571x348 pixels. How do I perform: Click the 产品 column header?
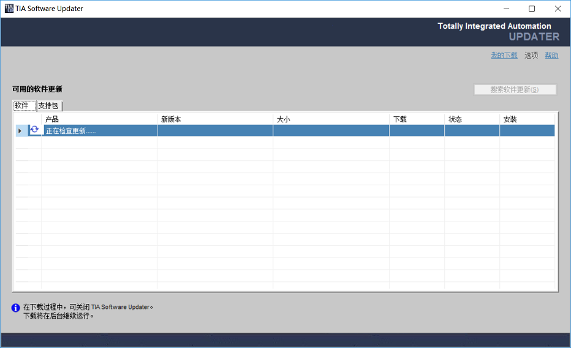[52, 119]
